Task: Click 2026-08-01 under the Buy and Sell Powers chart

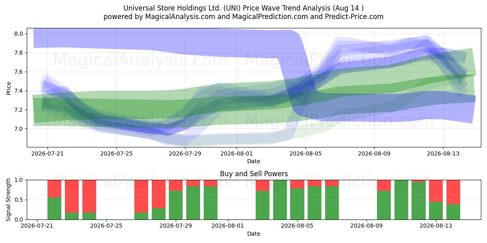Action: [x=228, y=226]
